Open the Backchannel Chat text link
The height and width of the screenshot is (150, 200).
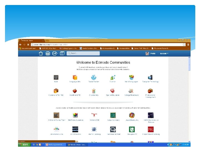click(113, 134)
